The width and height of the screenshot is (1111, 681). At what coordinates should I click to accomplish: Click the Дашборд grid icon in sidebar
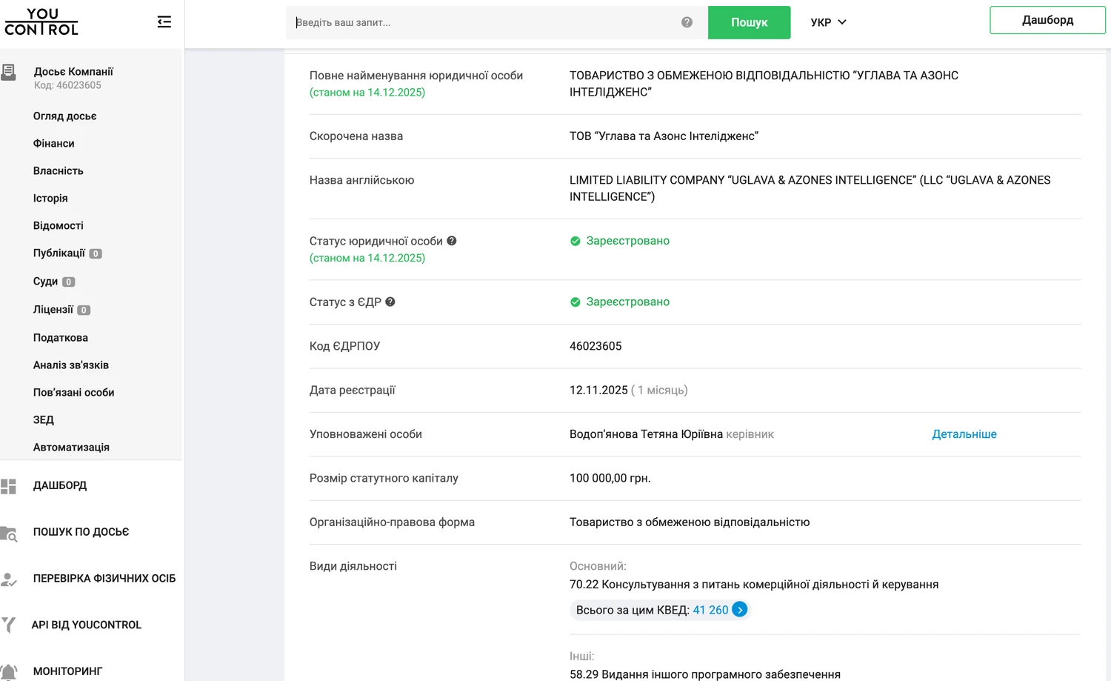click(9, 486)
